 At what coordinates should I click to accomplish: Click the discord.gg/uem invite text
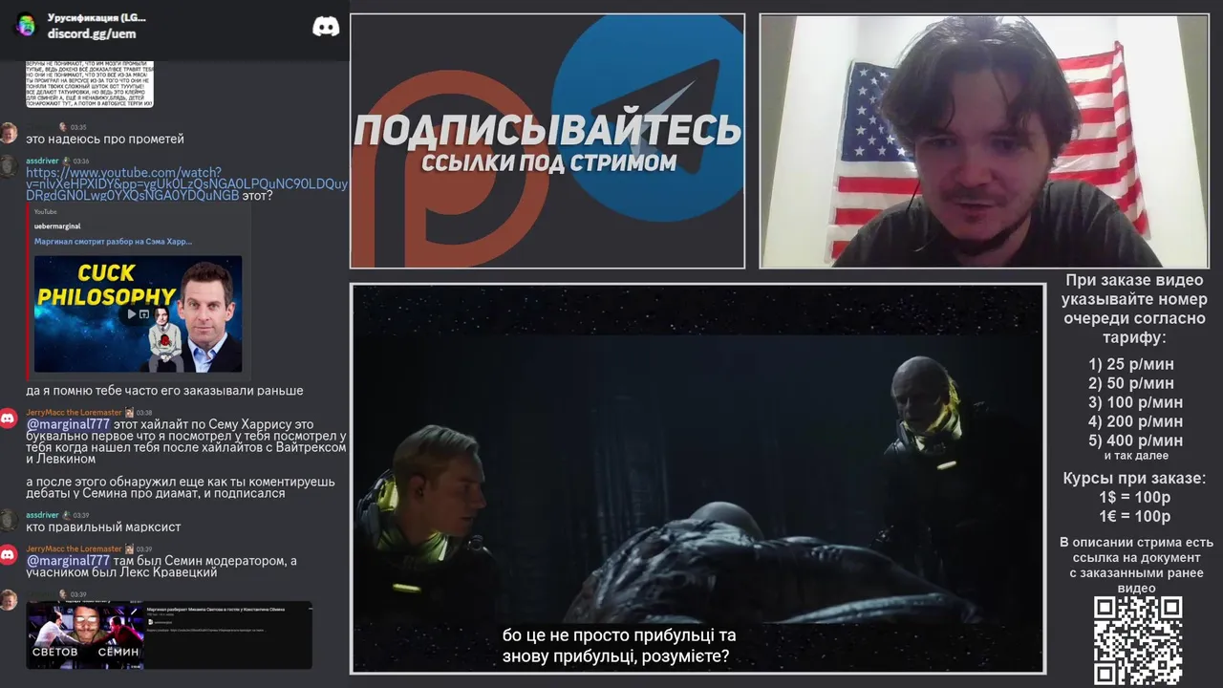coord(92,34)
